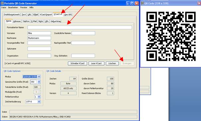Switch to the top-level URL tab
The width and height of the screenshot is (201, 121).
30,15
